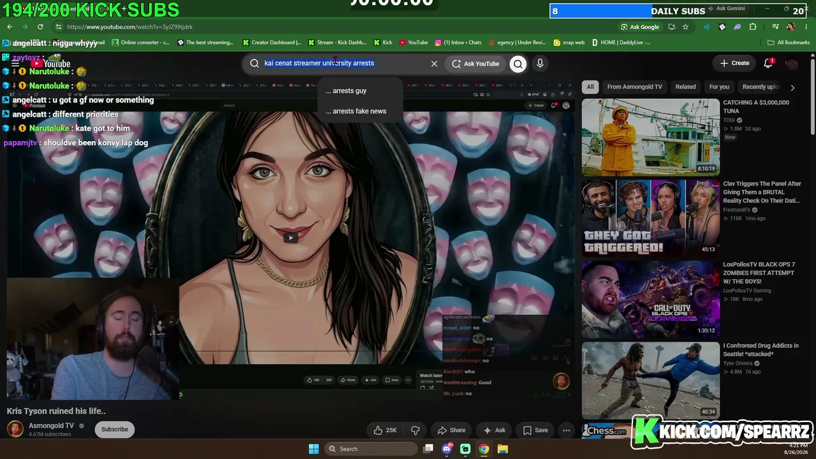This screenshot has width=816, height=459.
Task: Open the Create button menu
Action: (734, 63)
